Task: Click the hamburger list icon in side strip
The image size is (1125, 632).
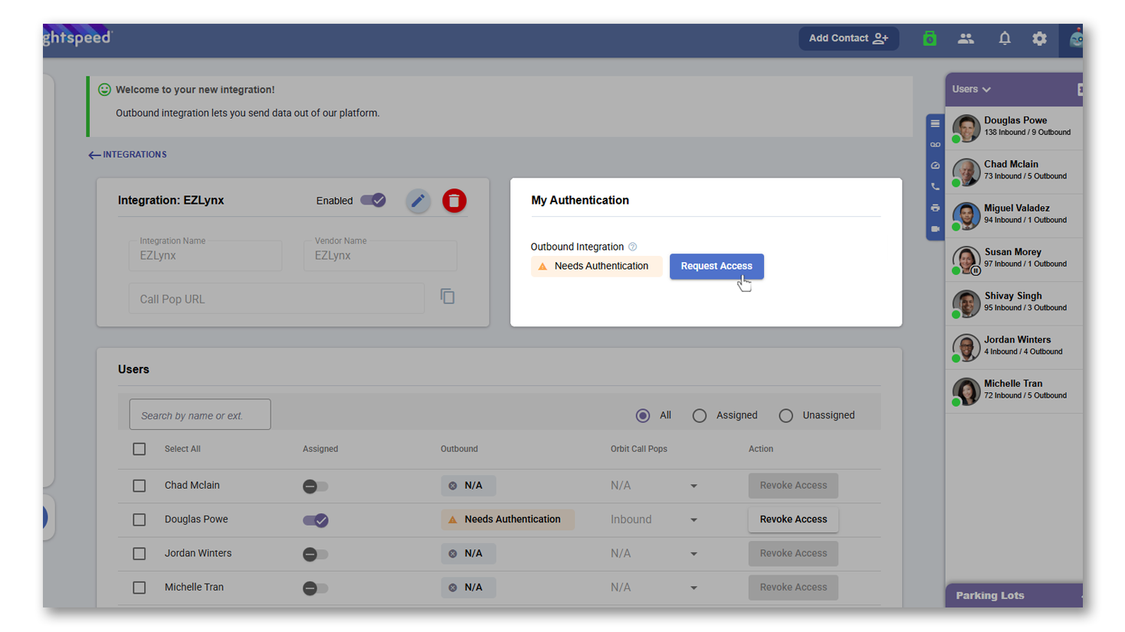Action: [x=935, y=123]
